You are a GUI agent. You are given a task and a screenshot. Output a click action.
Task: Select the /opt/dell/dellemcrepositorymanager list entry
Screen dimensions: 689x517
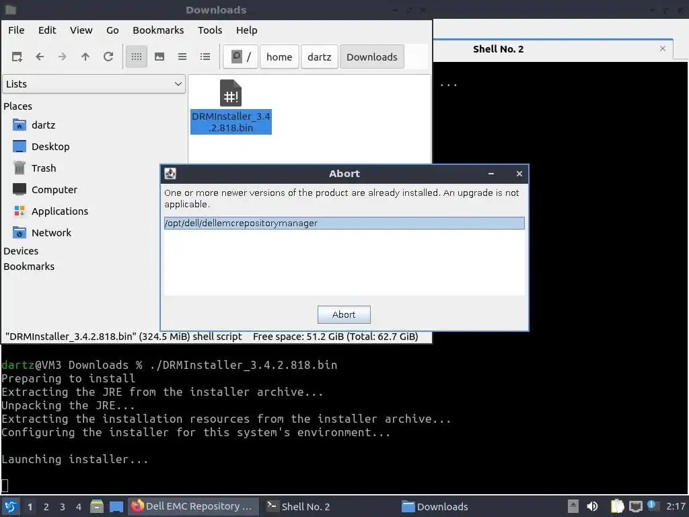click(x=344, y=223)
